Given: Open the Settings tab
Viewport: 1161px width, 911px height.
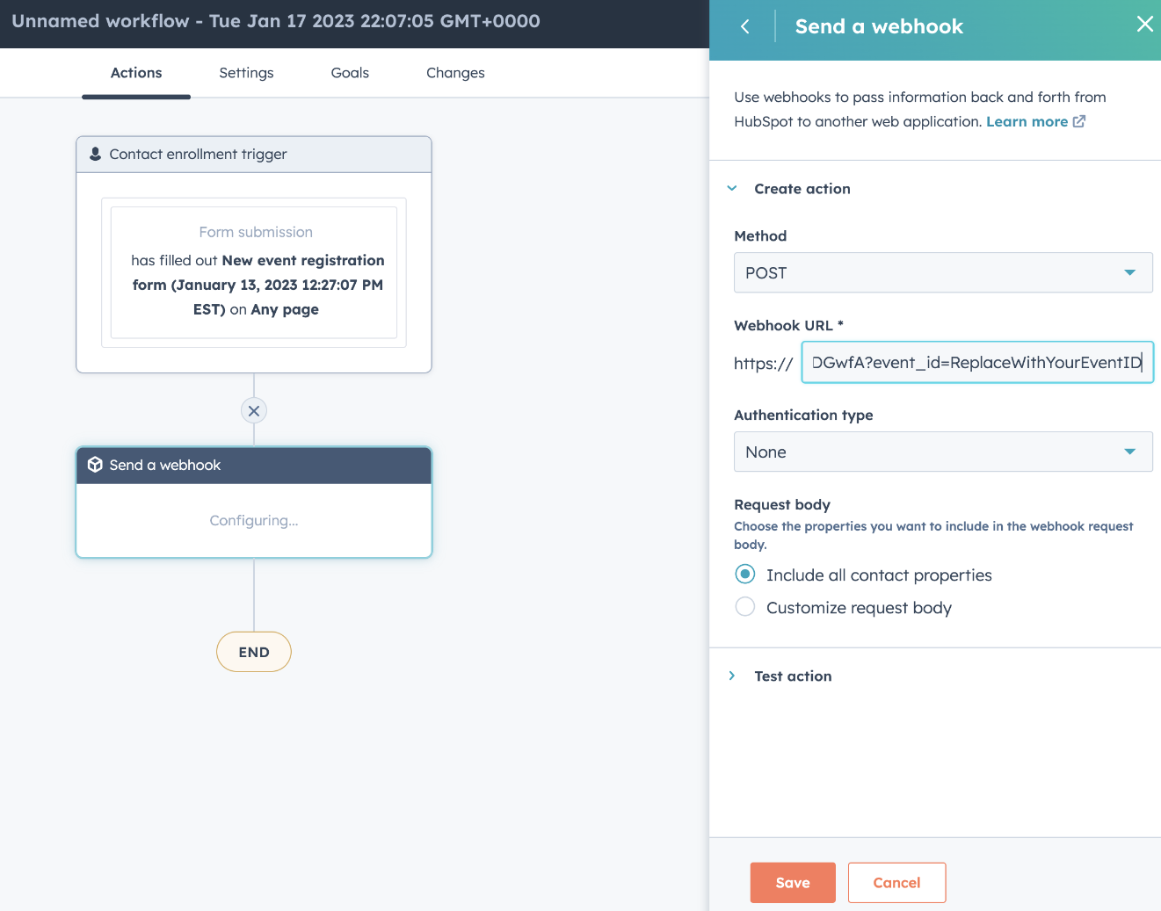Looking at the screenshot, I should pos(246,73).
